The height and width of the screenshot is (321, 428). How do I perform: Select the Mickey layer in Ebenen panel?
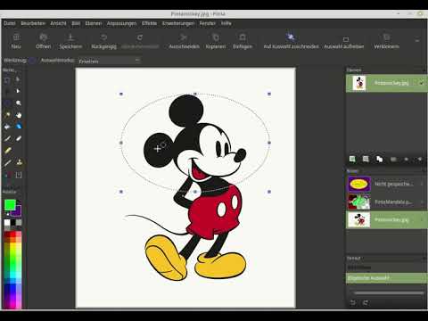[386, 83]
